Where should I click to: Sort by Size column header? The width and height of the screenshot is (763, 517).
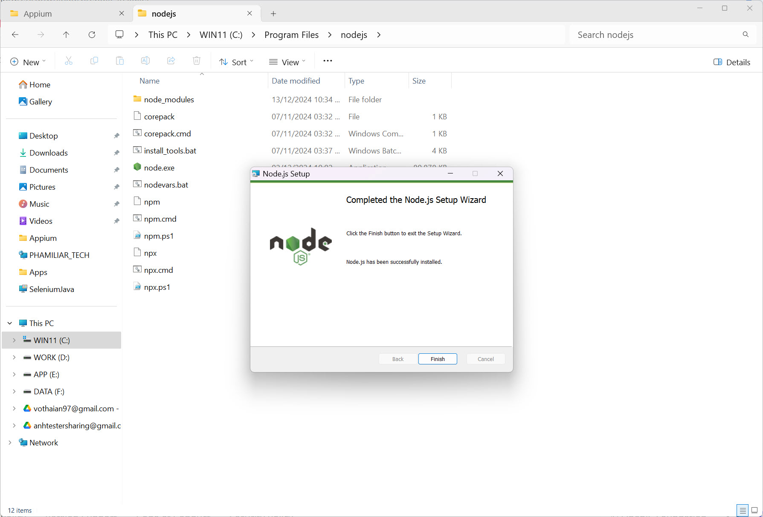pyautogui.click(x=430, y=81)
